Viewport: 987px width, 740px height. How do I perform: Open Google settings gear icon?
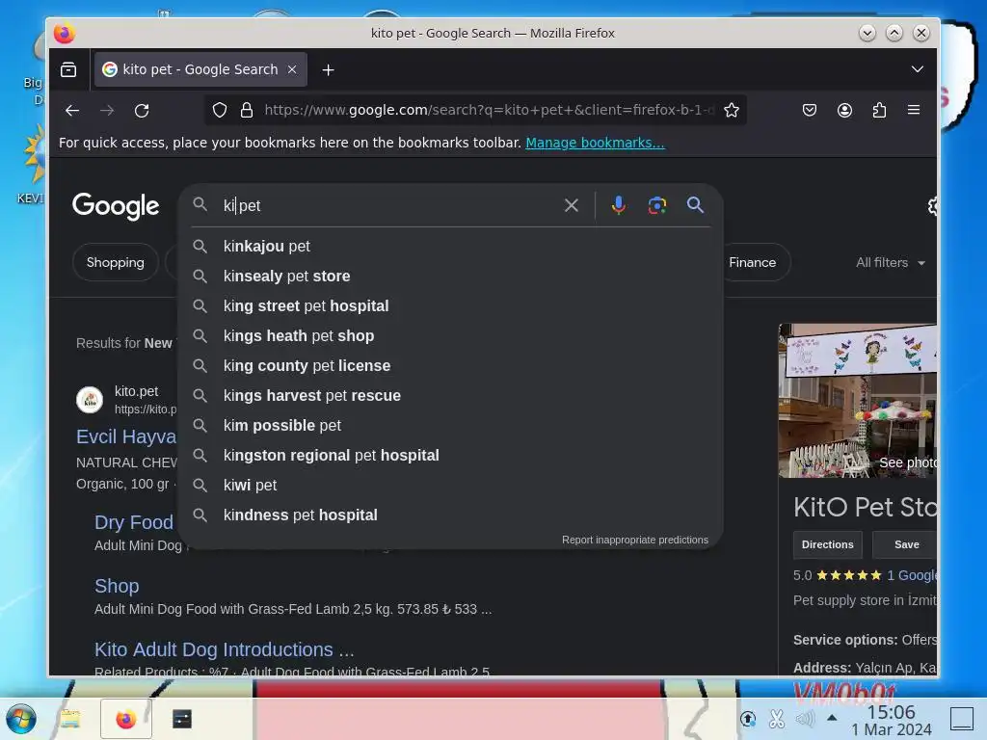932,206
